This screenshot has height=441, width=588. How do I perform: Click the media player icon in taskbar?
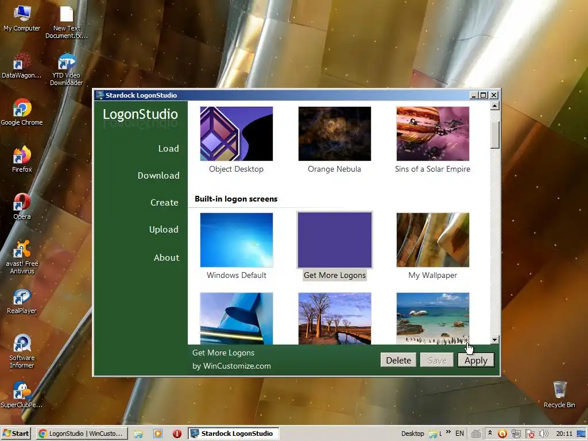[x=158, y=434]
